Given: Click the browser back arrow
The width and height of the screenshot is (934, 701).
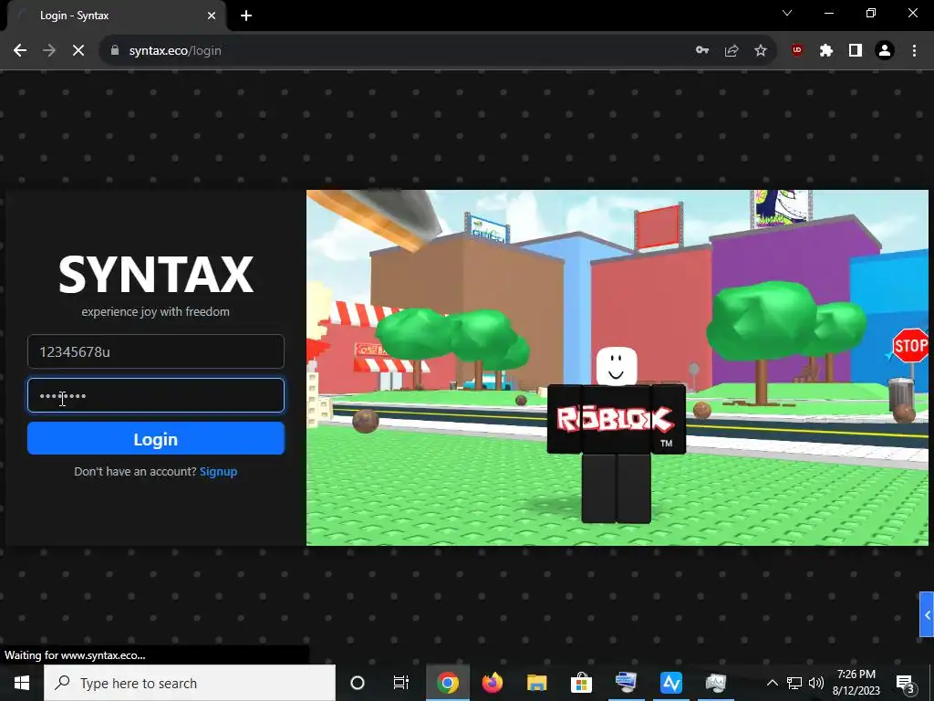Looking at the screenshot, I should (x=20, y=51).
